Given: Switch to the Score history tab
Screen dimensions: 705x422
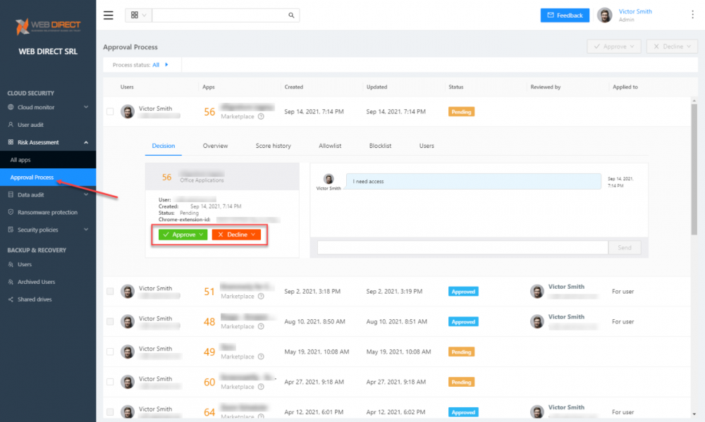Looking at the screenshot, I should pos(273,146).
